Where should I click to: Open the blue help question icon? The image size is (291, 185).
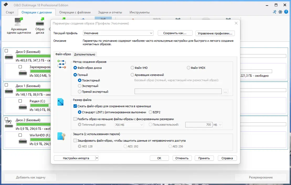(x=286, y=12)
